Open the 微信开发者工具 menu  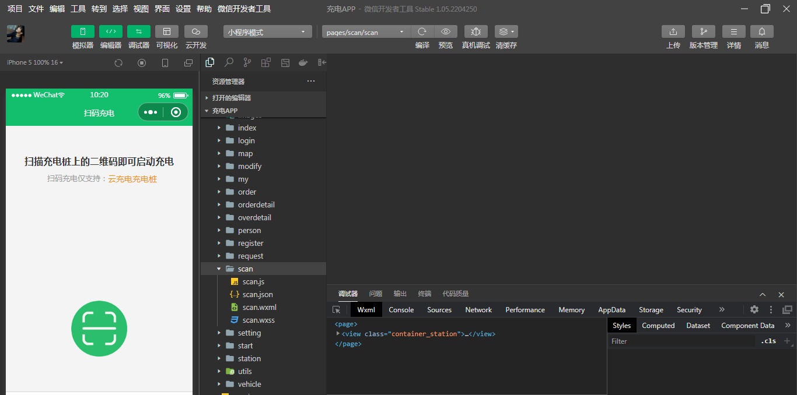(x=244, y=9)
